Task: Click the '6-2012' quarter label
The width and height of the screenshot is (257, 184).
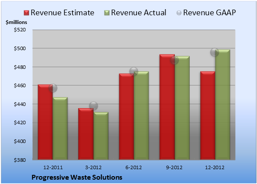Action: coord(134,167)
